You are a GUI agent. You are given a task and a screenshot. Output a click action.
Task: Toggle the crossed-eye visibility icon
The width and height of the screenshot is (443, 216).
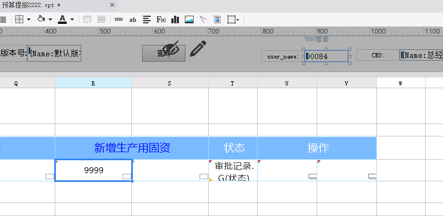tap(171, 49)
